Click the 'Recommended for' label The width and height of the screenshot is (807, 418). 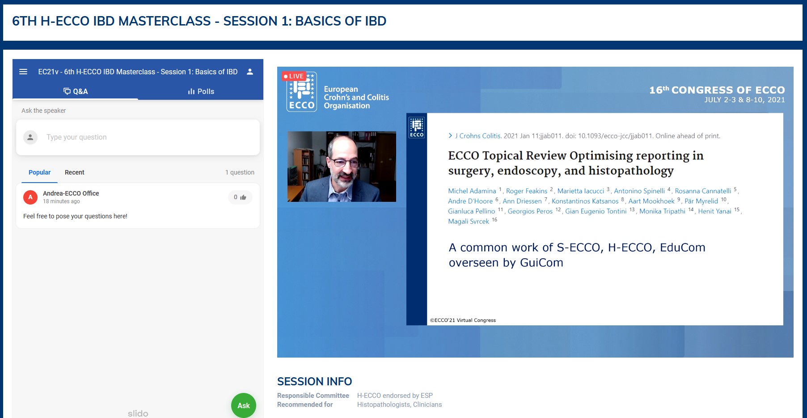pos(305,405)
